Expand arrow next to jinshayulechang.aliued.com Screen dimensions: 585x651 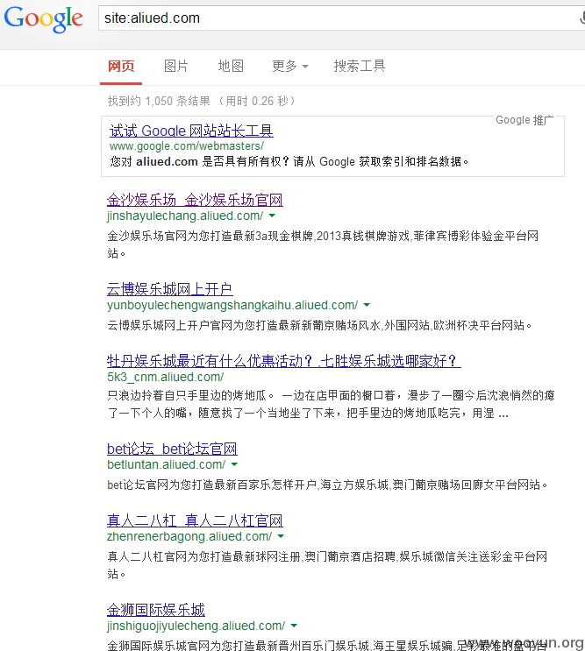tap(272, 216)
